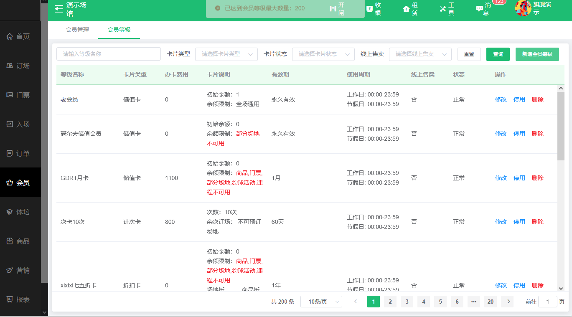Viewport: 572px width, 317px height.
Task: Click the 会员 member icon in sidebar
Action: (10, 183)
